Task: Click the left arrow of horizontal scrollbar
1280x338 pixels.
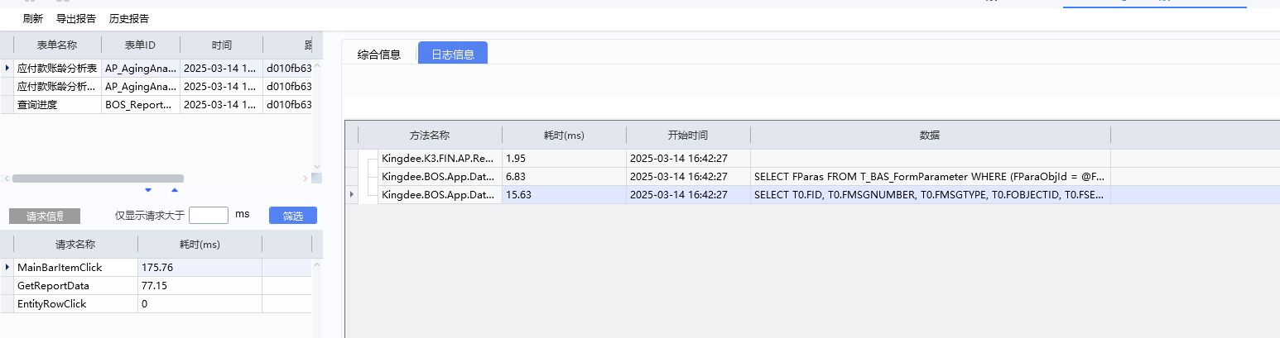Action: pyautogui.click(x=7, y=179)
